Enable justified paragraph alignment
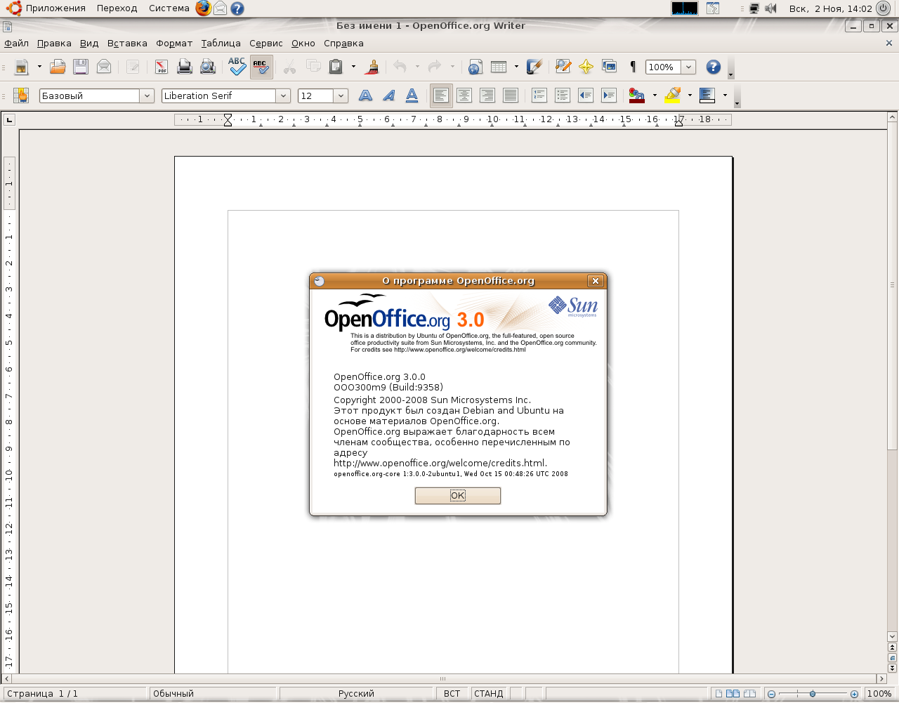This screenshot has height=703, width=899. pos(511,96)
